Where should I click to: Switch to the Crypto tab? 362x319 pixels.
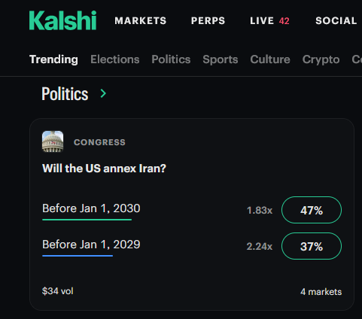(321, 59)
